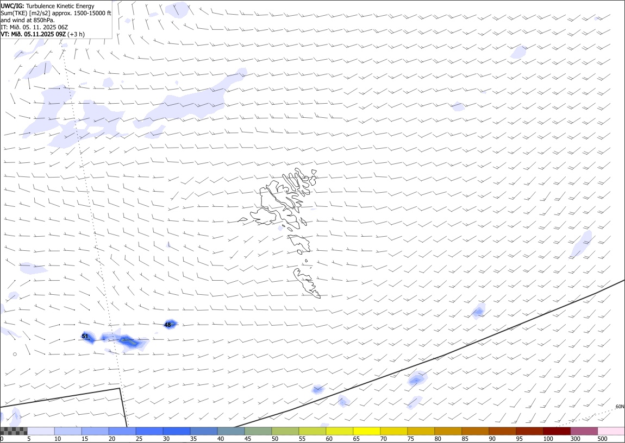Click the TKE maximum value '48'
The height and width of the screenshot is (443, 625).
(x=168, y=325)
